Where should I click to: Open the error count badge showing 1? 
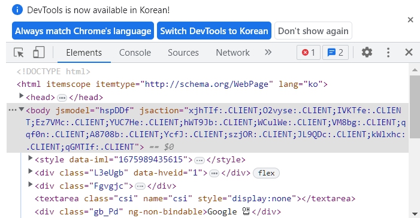tap(309, 53)
